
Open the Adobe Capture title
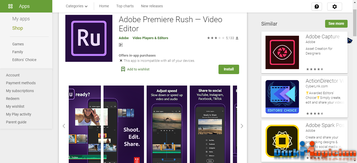click(x=323, y=37)
